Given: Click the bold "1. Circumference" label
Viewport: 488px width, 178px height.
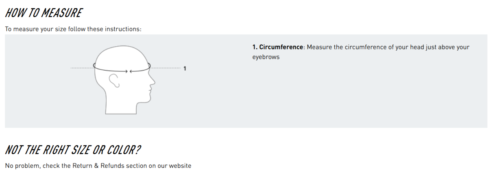Looking at the screenshot, I should [x=278, y=47].
